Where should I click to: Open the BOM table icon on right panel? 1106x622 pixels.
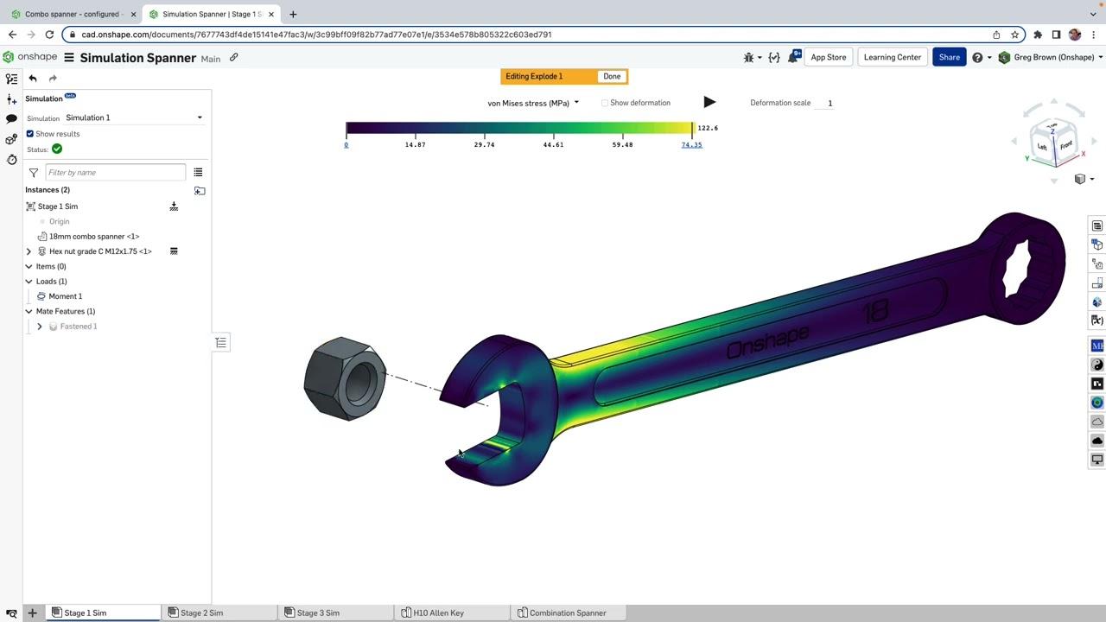1097,226
